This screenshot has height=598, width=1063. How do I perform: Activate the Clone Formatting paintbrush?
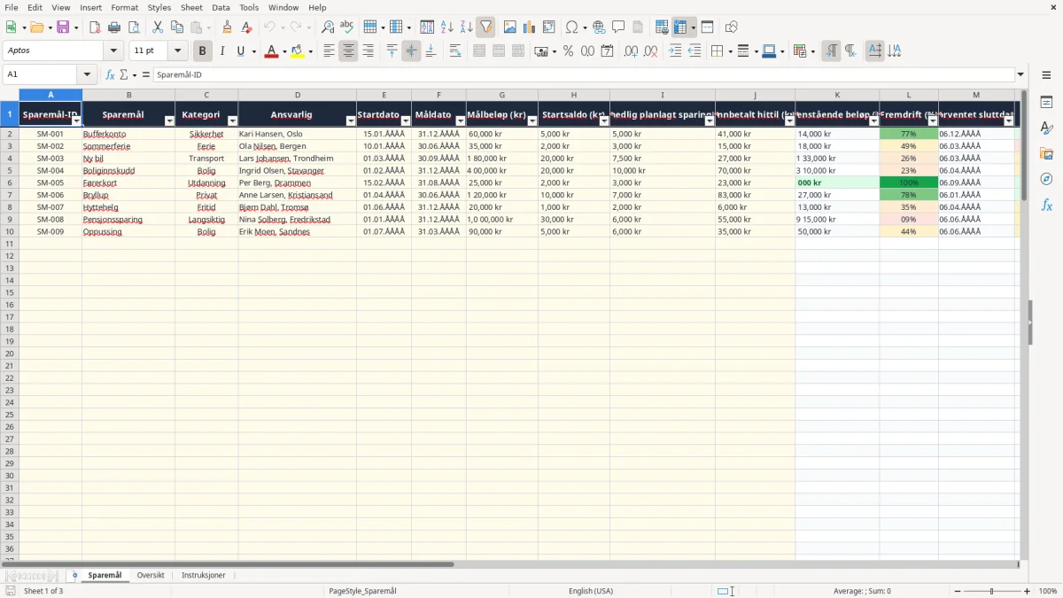pos(227,27)
